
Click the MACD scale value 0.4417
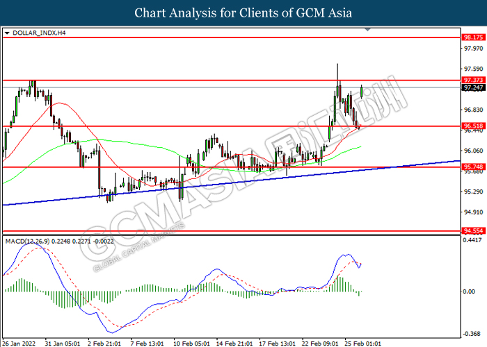pyautogui.click(x=472, y=240)
